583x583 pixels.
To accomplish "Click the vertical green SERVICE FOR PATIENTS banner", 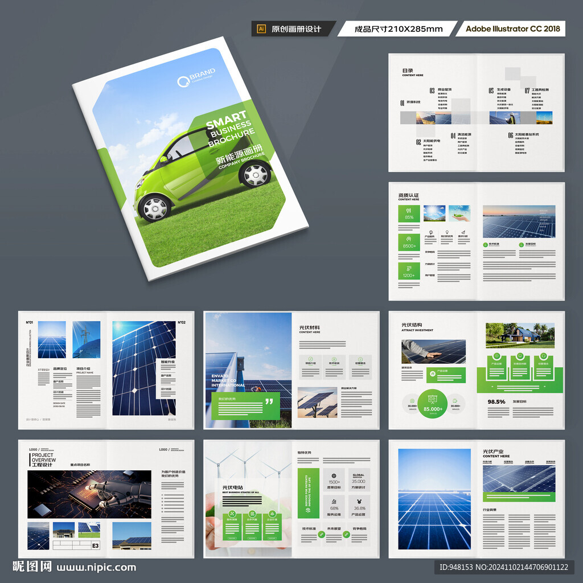I will (308, 493).
